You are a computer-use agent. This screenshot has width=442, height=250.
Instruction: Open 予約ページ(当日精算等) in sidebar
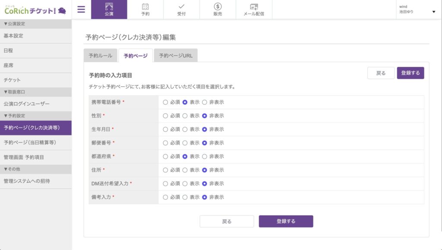click(30, 142)
